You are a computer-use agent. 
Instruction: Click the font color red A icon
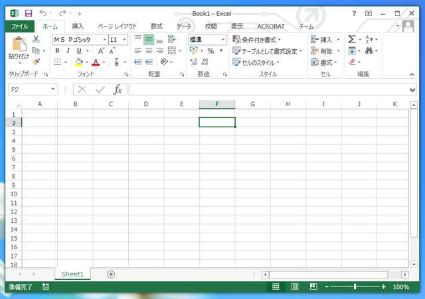(x=96, y=62)
